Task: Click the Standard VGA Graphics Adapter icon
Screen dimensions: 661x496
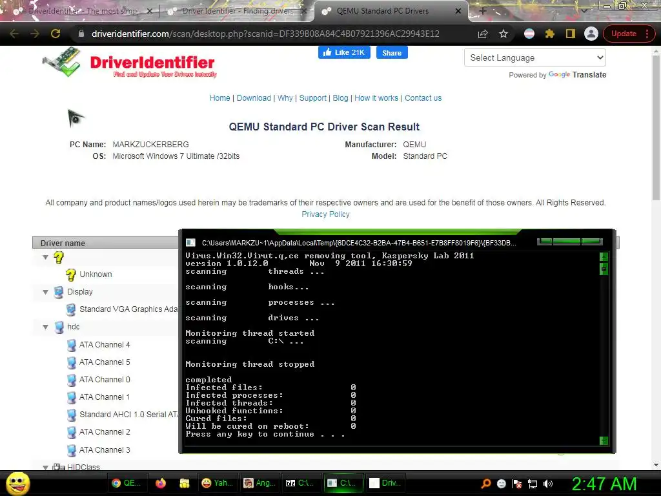Action: (71, 309)
